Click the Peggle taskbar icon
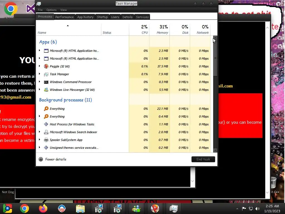 (x=155, y=208)
